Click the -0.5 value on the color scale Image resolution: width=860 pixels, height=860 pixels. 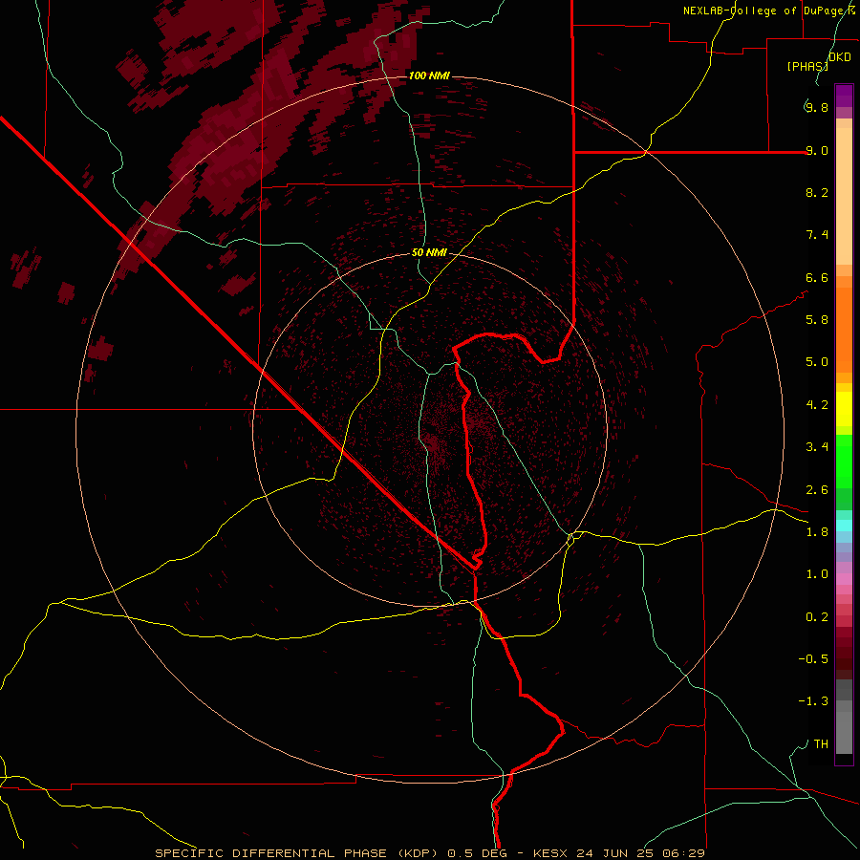click(x=813, y=659)
